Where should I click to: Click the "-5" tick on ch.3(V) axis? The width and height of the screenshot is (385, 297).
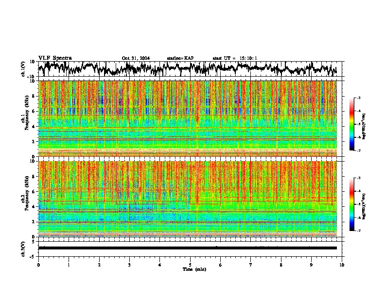click(x=33, y=257)
